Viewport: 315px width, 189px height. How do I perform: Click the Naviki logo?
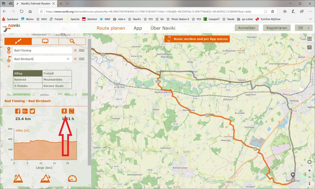pyautogui.click(x=11, y=28)
